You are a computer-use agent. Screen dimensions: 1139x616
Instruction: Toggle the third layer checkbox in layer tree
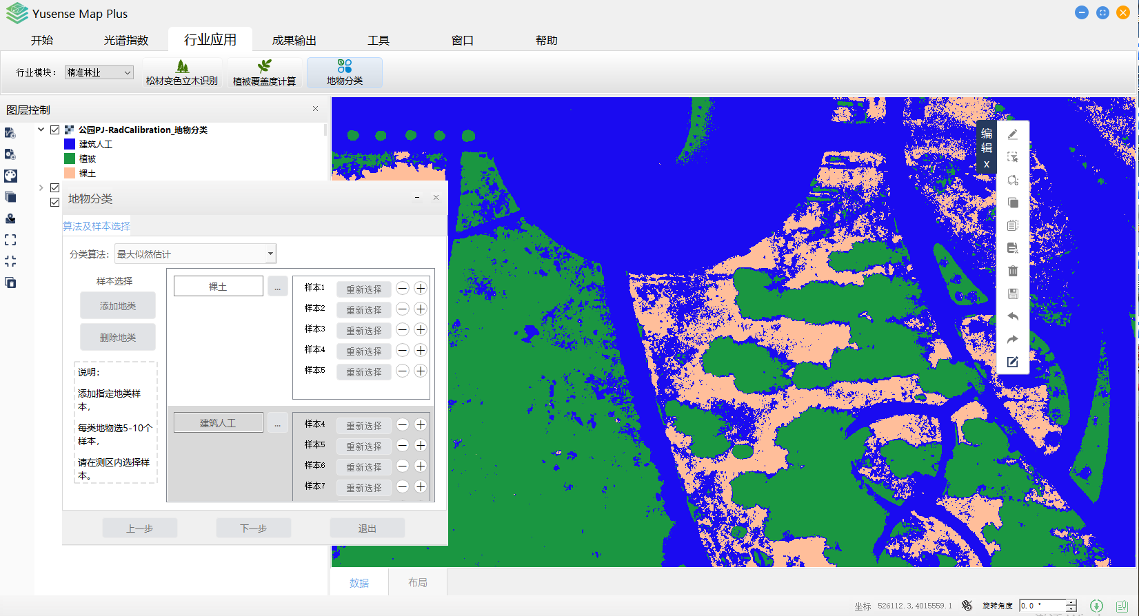pyautogui.click(x=55, y=202)
